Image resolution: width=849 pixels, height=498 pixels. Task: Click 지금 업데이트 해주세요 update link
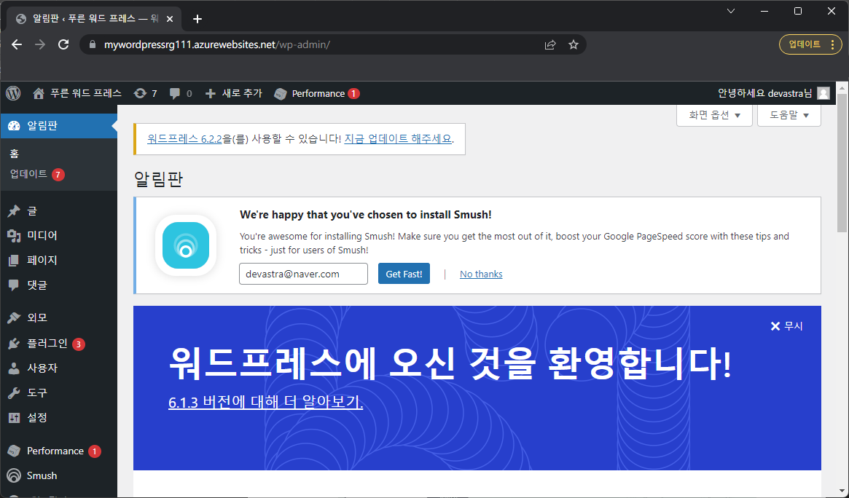click(398, 139)
